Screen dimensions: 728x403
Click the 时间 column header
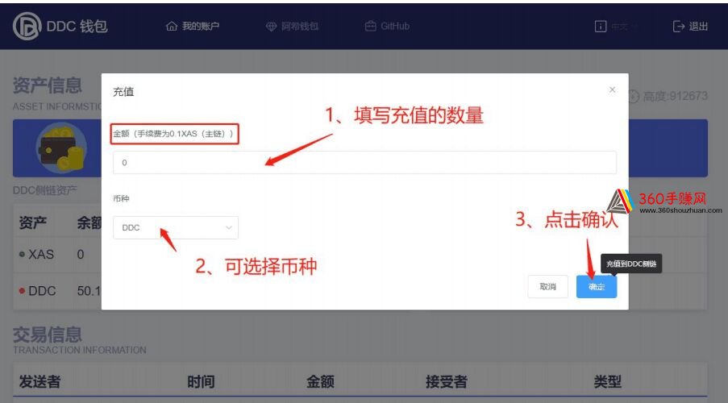[x=201, y=382]
